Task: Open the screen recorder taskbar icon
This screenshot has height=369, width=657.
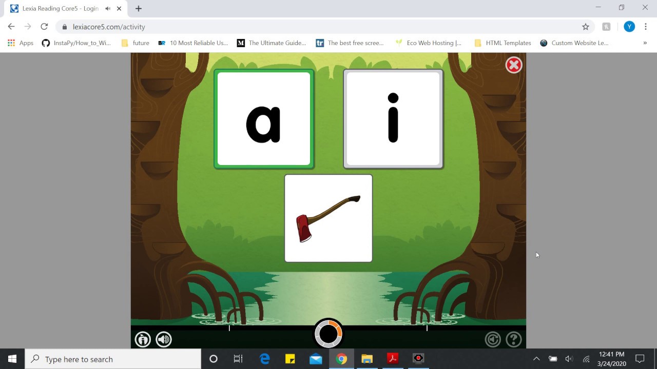Action: [x=418, y=359]
